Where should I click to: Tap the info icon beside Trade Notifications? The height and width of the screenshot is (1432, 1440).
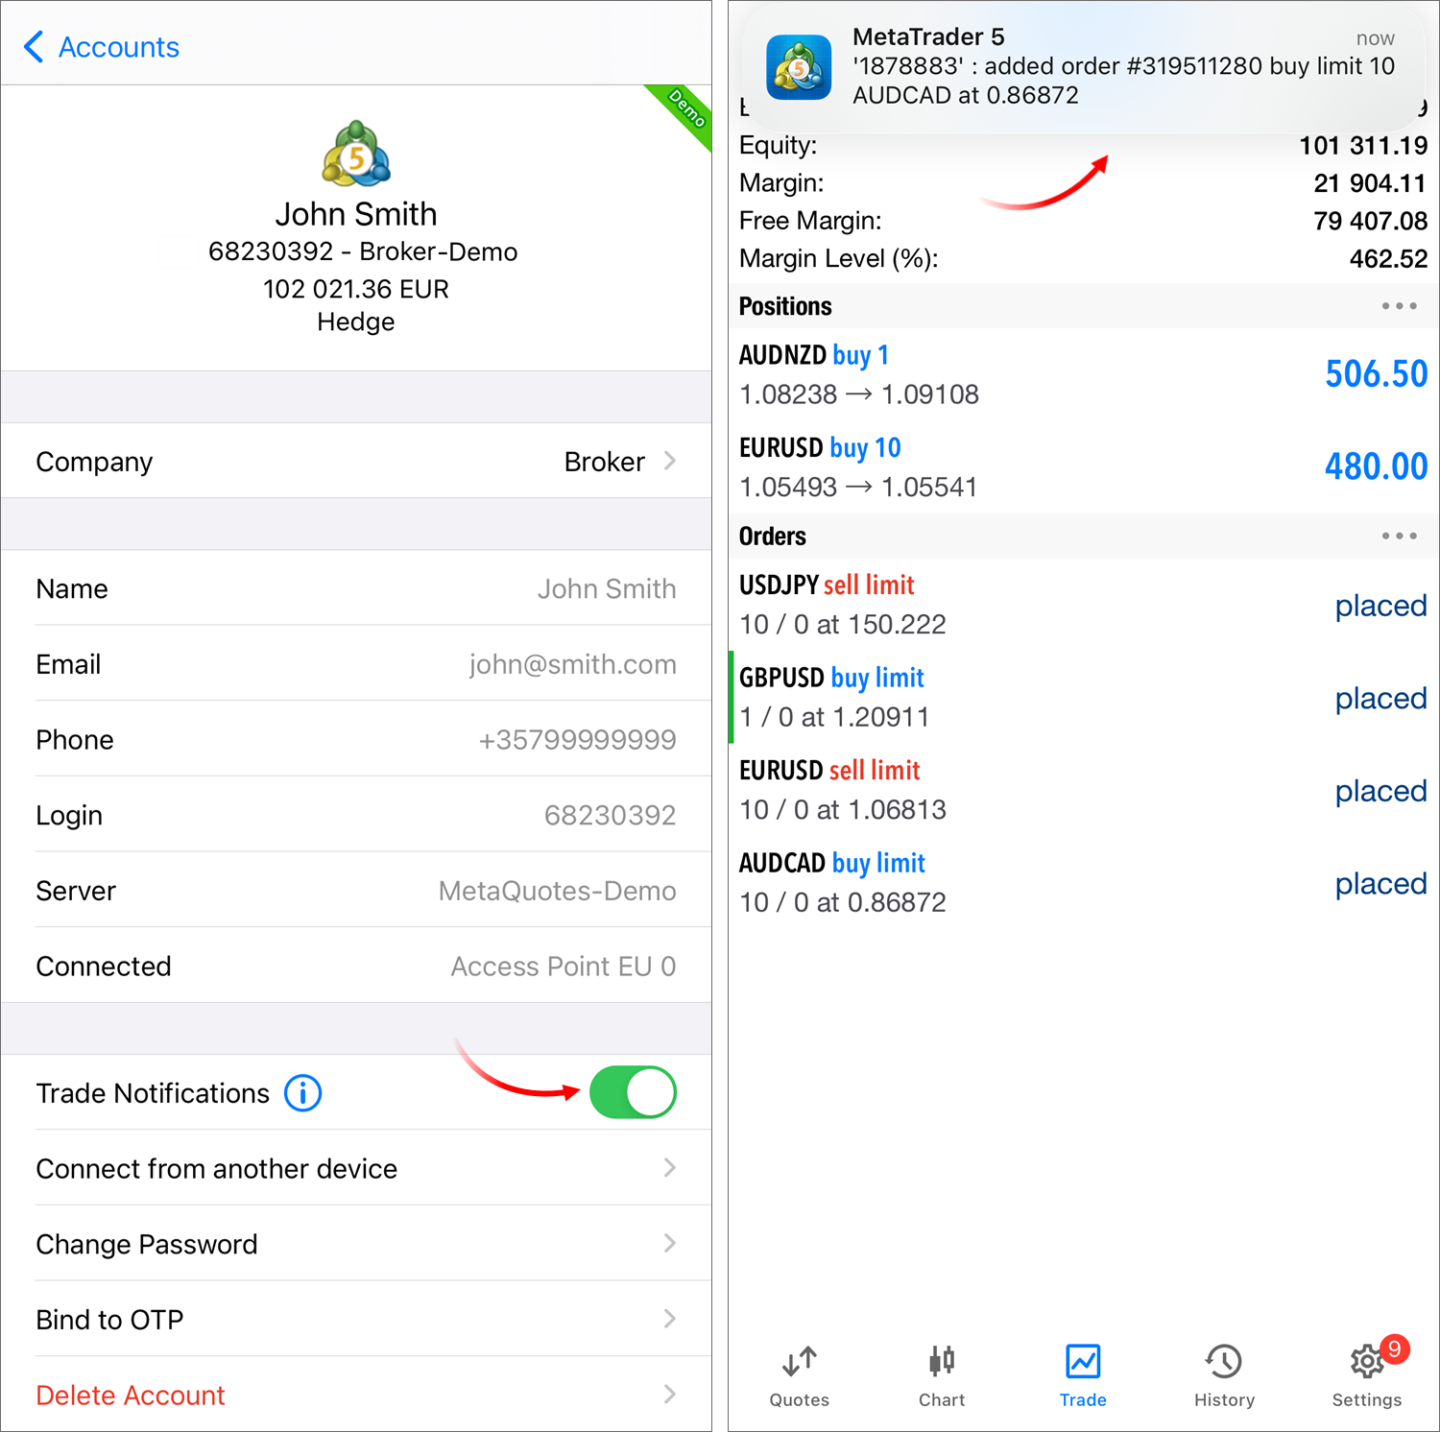click(x=301, y=1093)
